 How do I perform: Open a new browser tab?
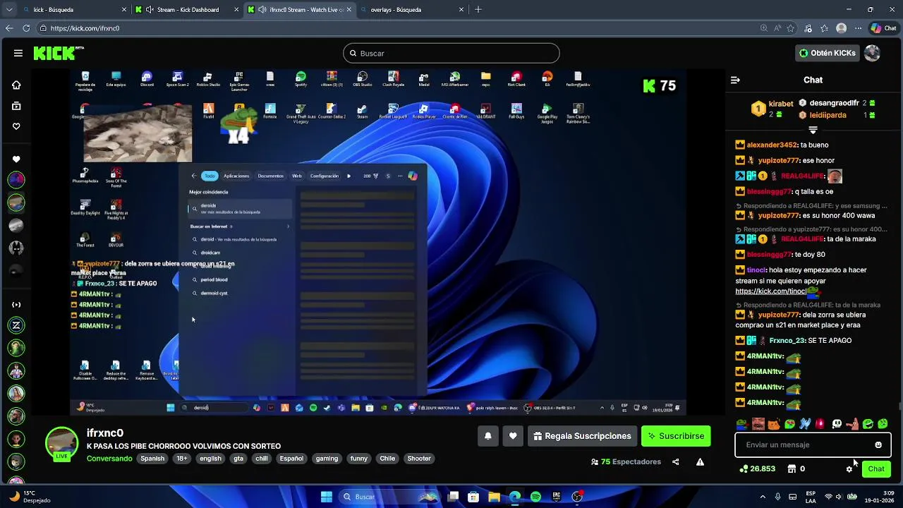click(x=478, y=10)
